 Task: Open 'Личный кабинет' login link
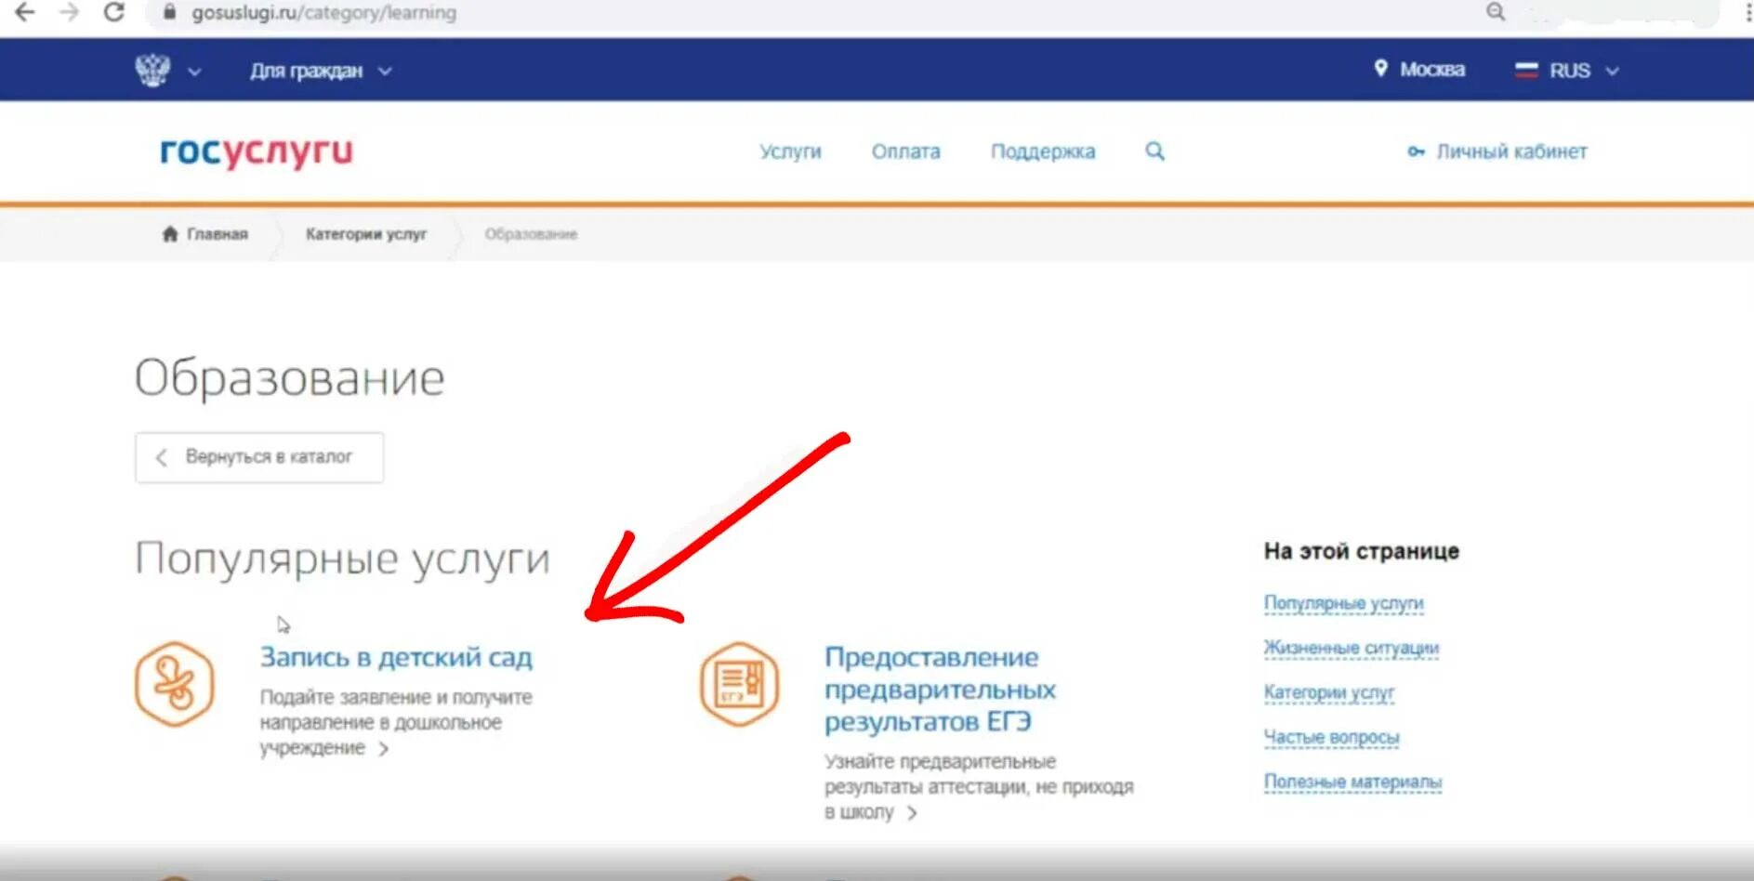coord(1511,151)
